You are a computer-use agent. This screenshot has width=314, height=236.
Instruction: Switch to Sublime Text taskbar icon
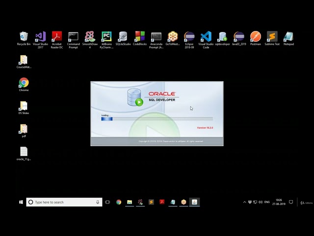click(x=151, y=202)
